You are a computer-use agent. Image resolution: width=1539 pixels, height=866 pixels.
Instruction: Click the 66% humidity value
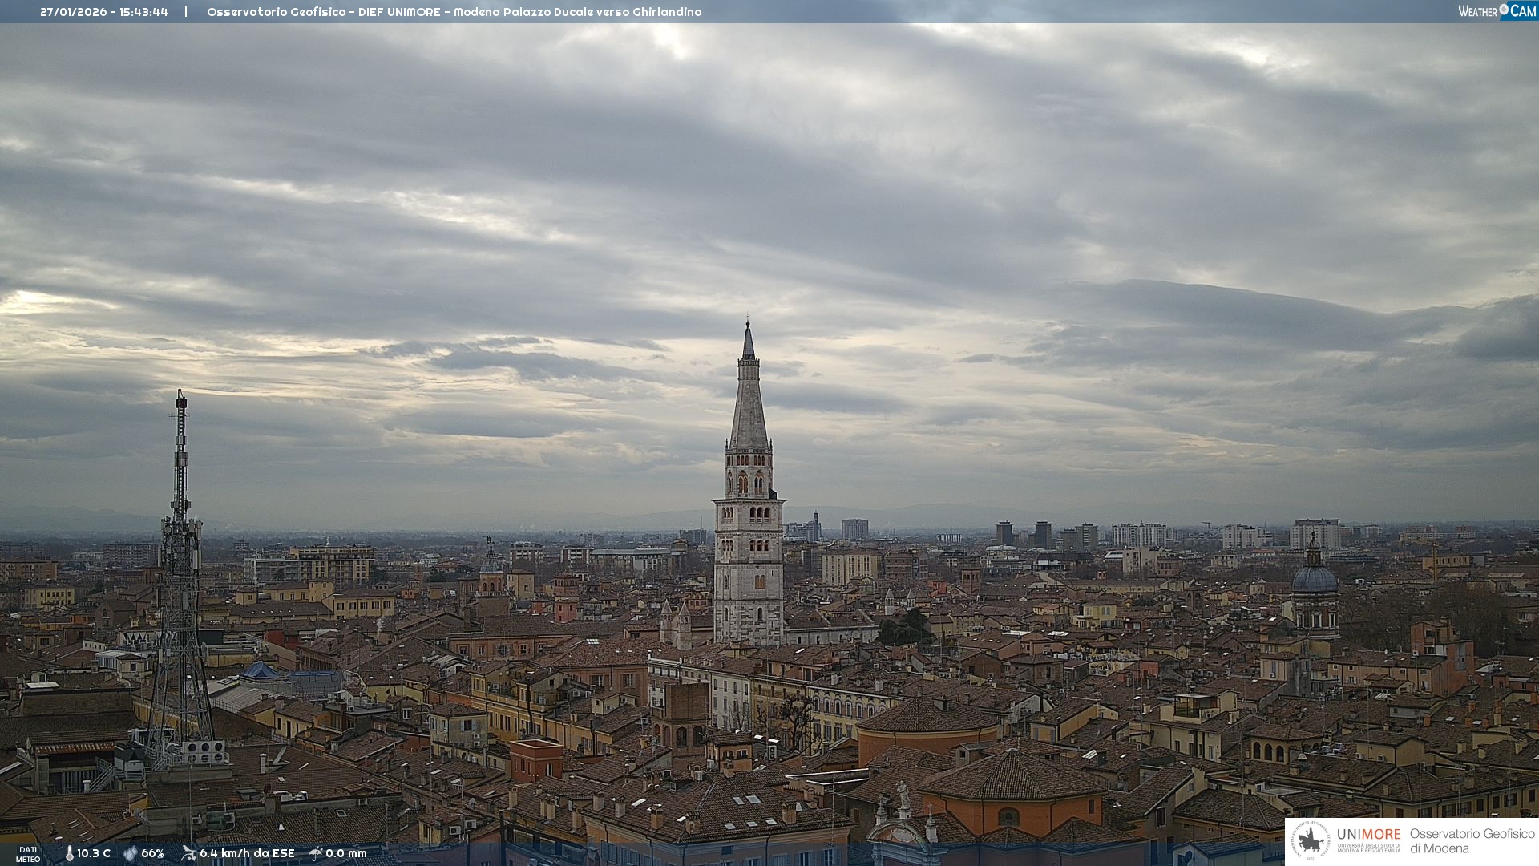click(x=152, y=853)
